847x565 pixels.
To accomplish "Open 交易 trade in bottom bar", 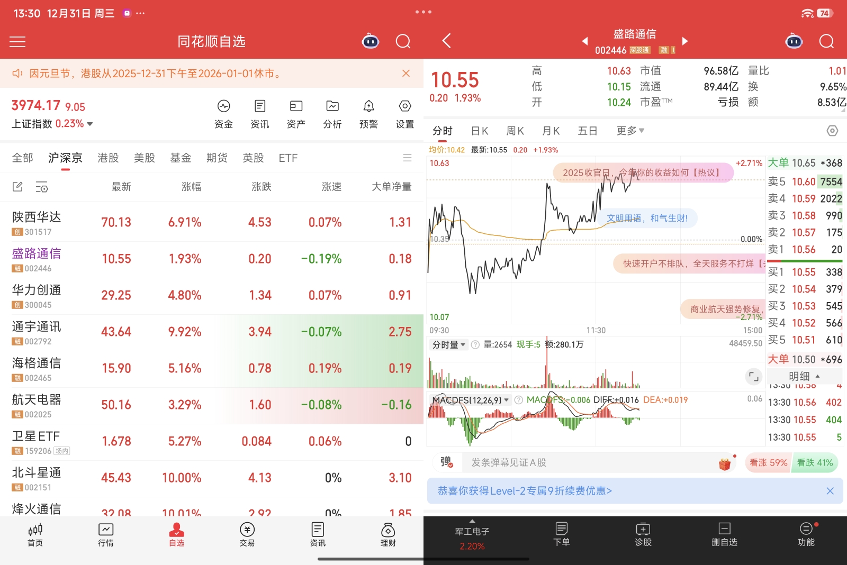I will 247,535.
